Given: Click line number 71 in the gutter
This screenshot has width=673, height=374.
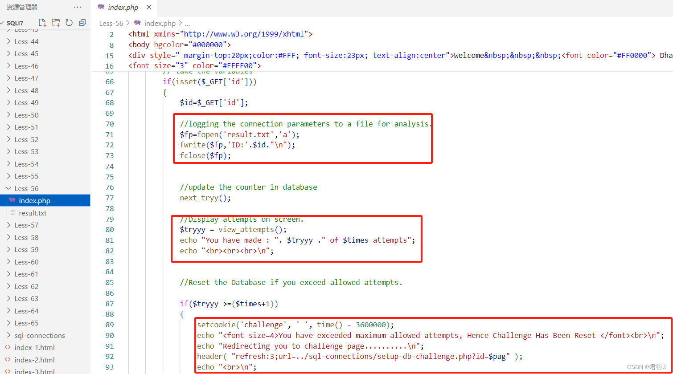Looking at the screenshot, I should click(x=110, y=134).
